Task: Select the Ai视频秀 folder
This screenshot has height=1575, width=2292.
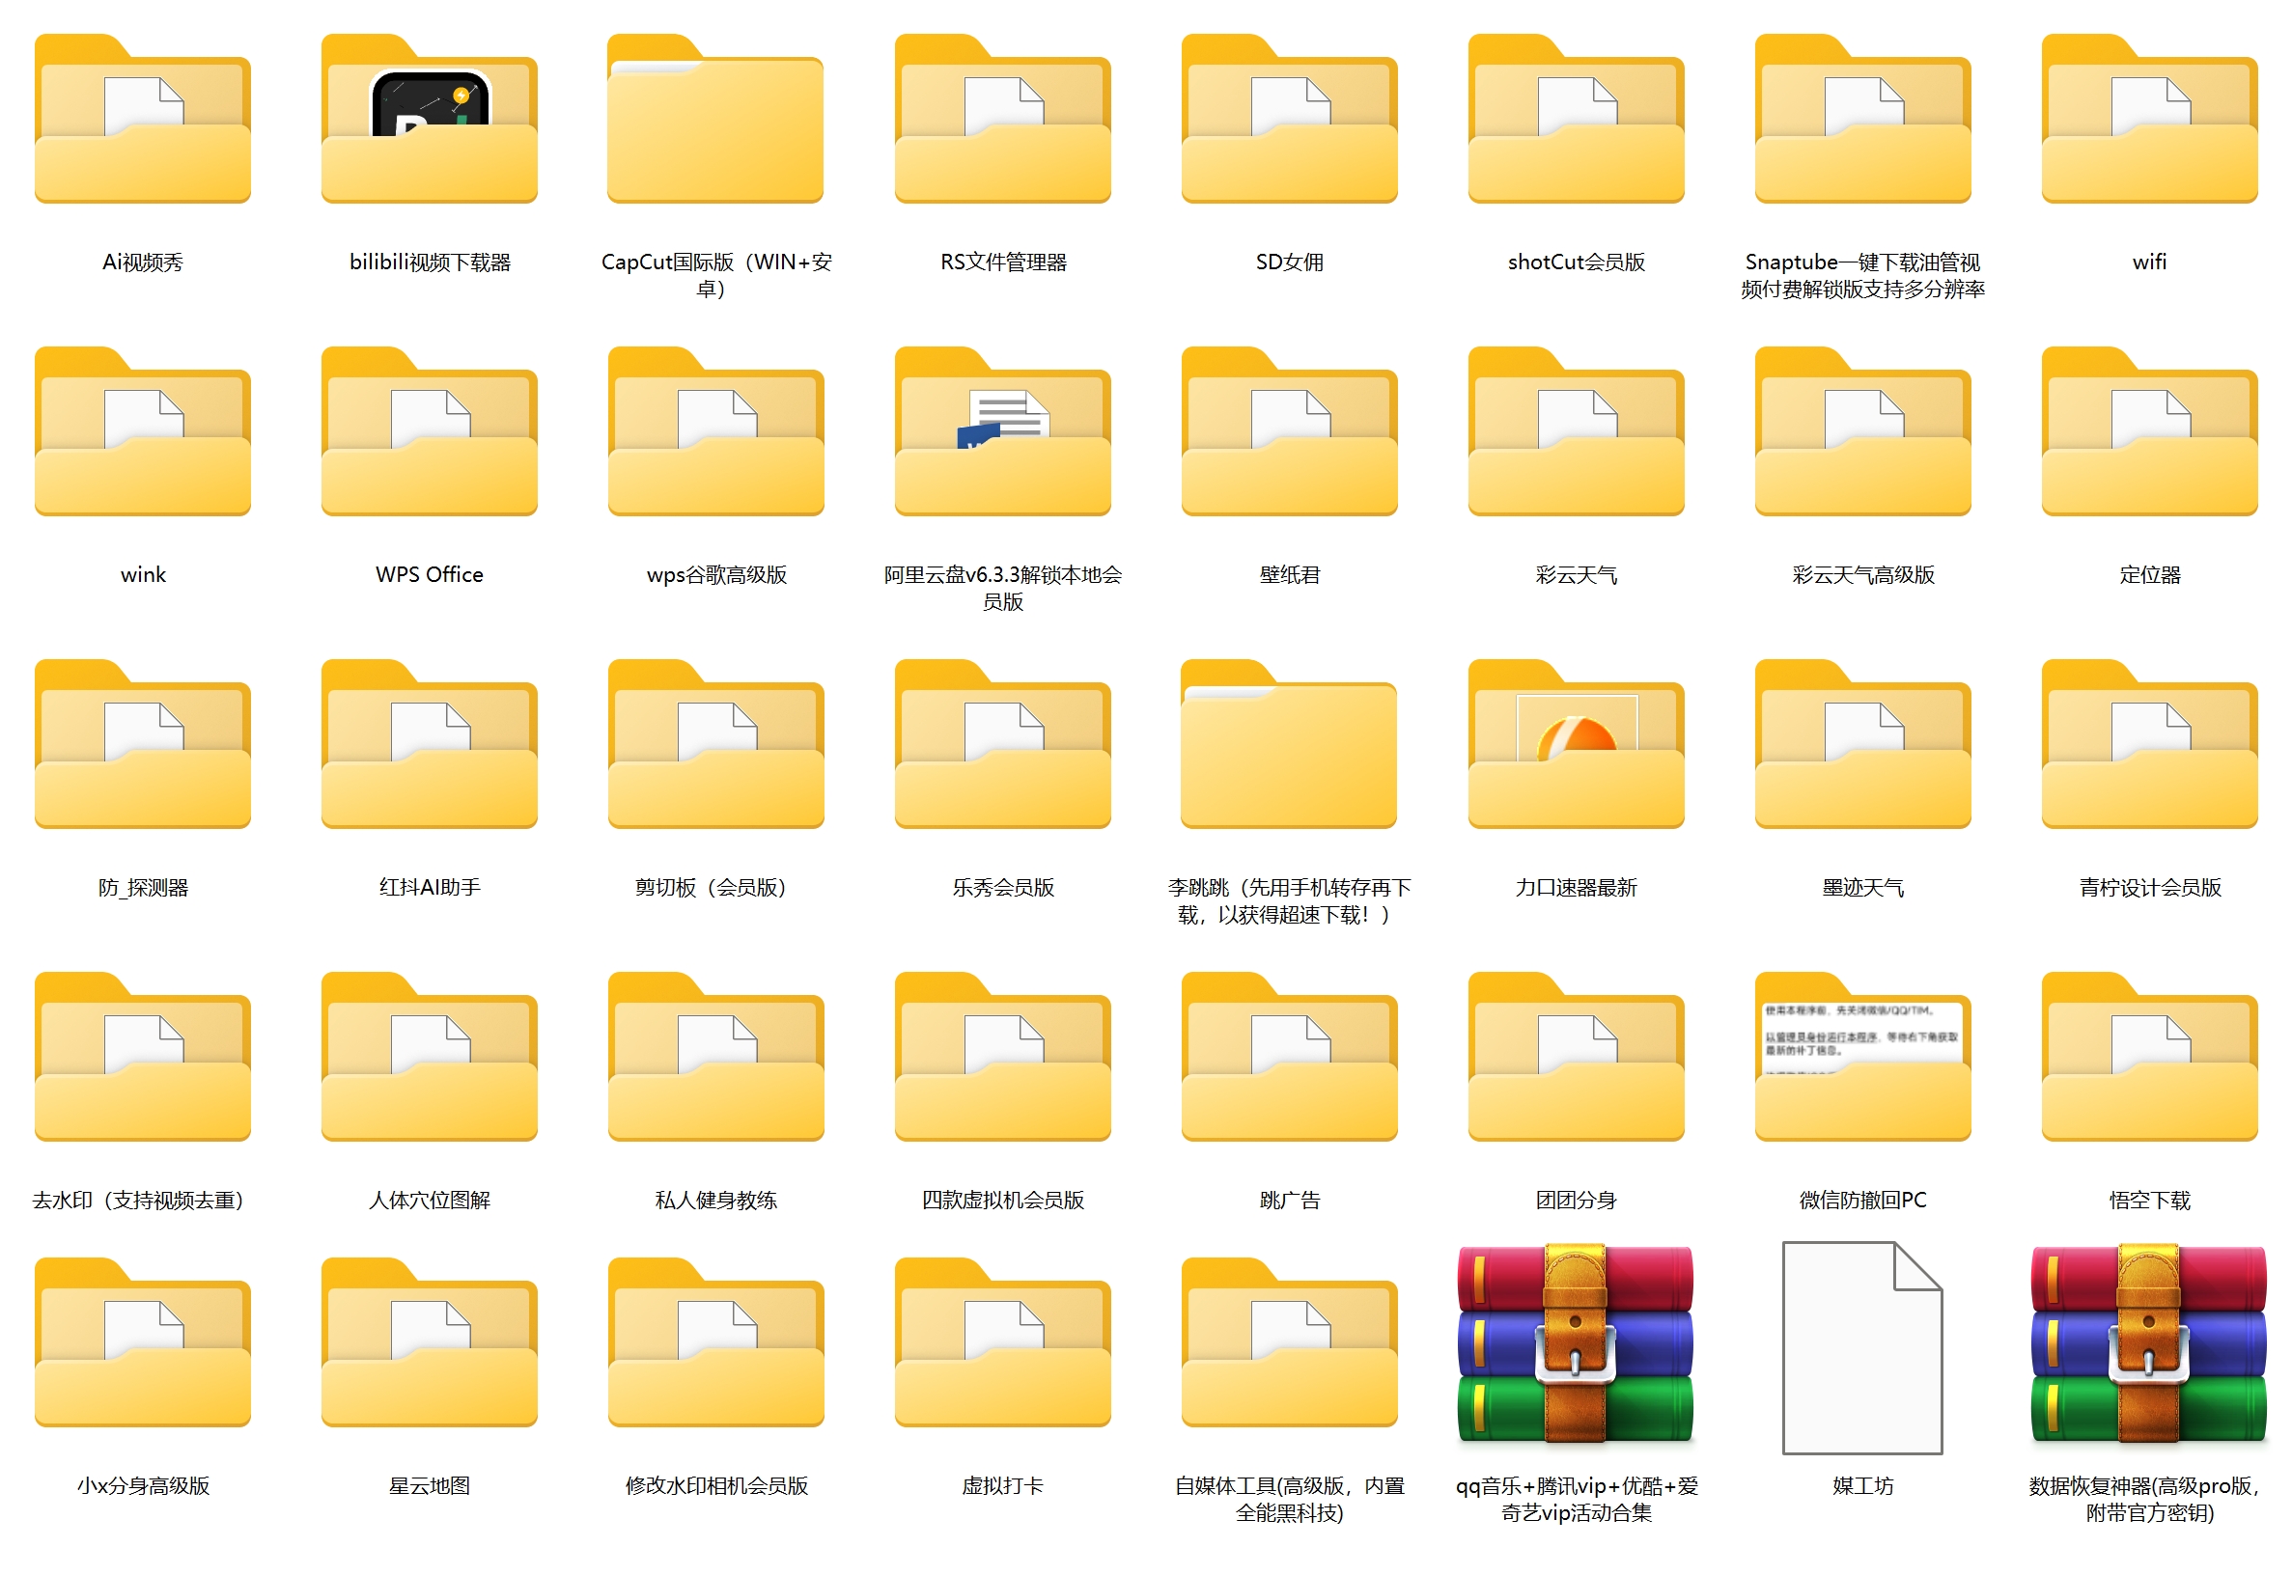Action: click(143, 121)
